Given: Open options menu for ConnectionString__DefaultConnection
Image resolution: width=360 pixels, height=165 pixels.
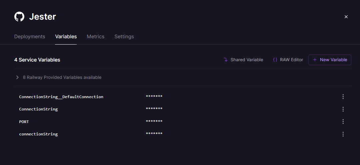Looking at the screenshot, I should pyautogui.click(x=343, y=97).
